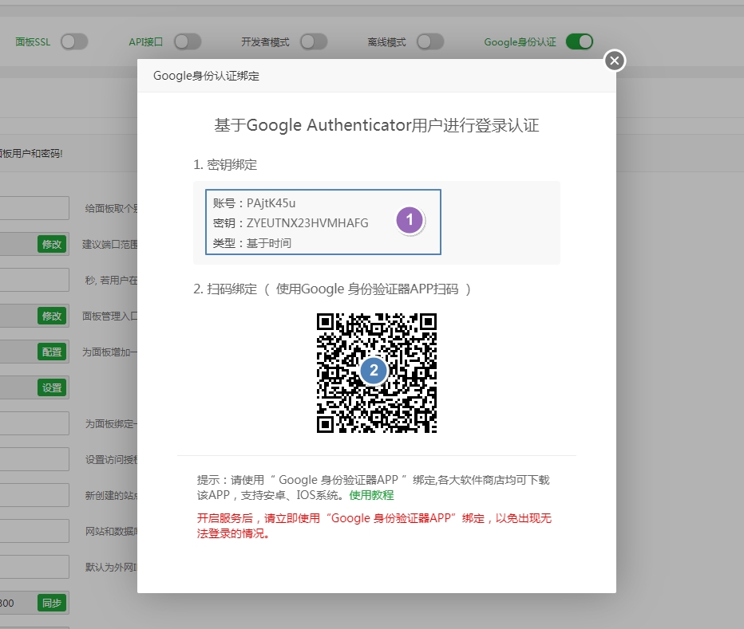Select the 密钥 ZYEUTNX23HVMHAFG text
Screen dimensions: 744x629
pos(291,223)
